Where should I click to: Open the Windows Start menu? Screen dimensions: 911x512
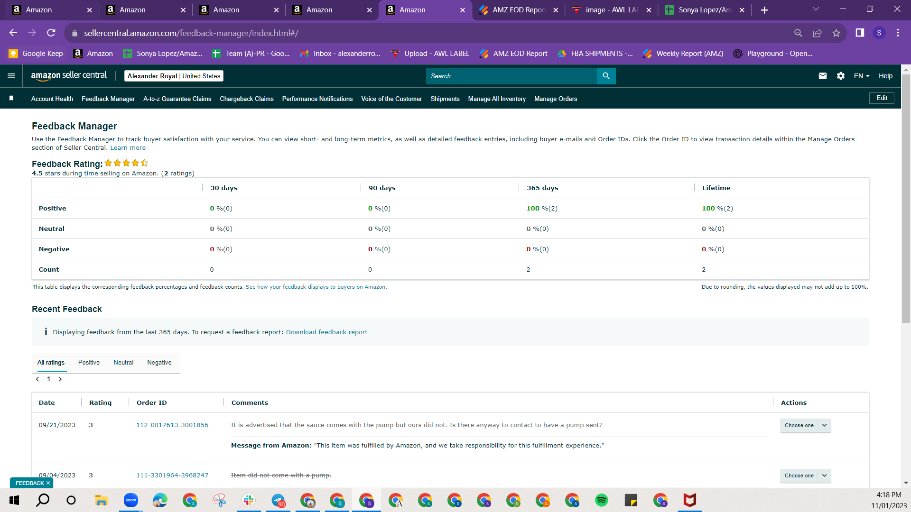(14, 500)
